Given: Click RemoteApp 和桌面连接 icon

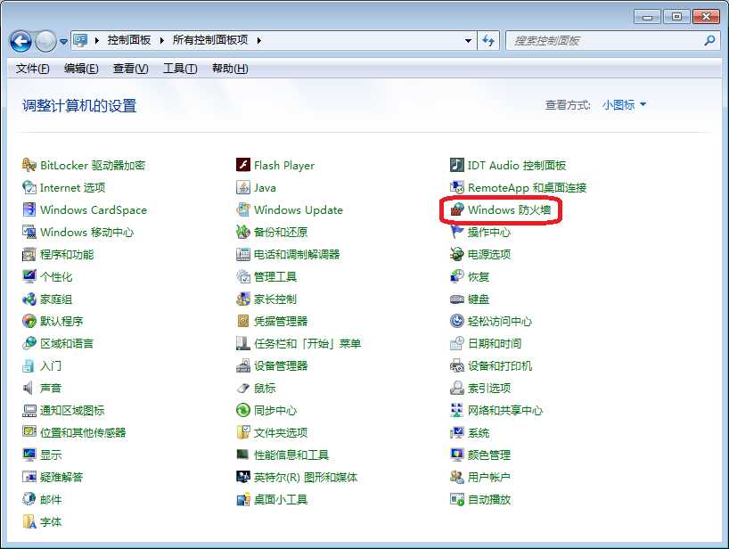Looking at the screenshot, I should (x=457, y=187).
